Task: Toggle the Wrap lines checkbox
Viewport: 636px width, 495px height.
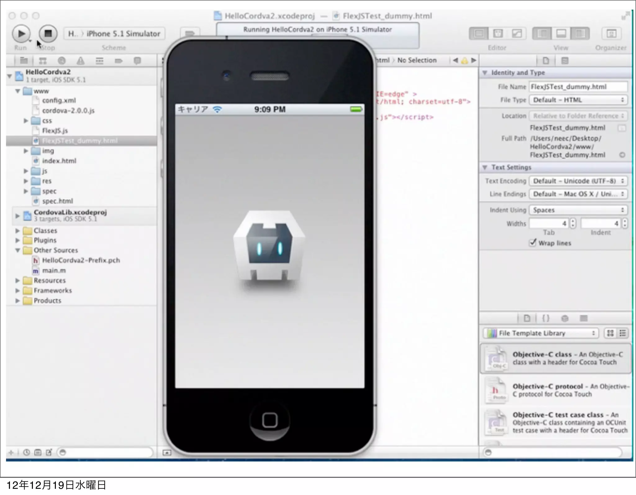Action: [533, 243]
